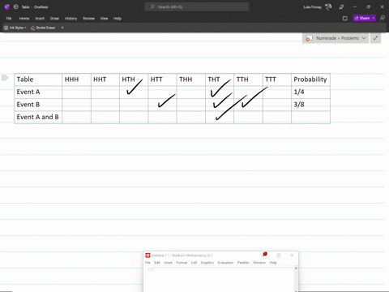Click the plus cell insertion marker in Mathematica notebook
The image size is (389, 292).
coord(151,268)
